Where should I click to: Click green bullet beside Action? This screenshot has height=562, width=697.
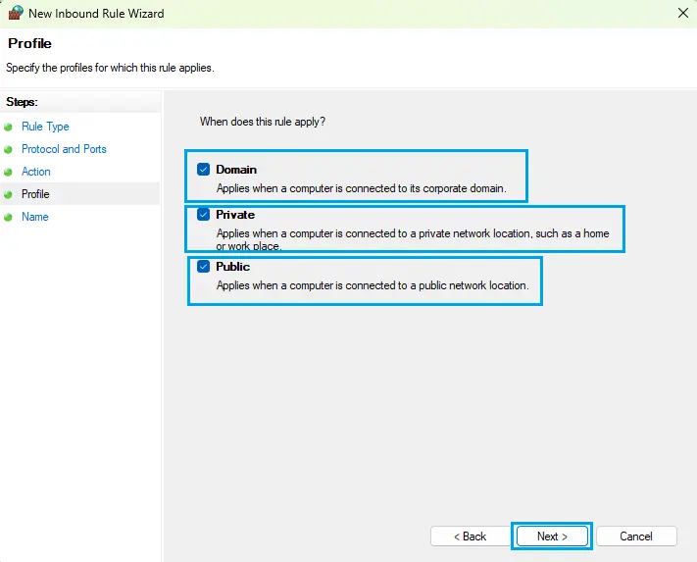(x=8, y=172)
